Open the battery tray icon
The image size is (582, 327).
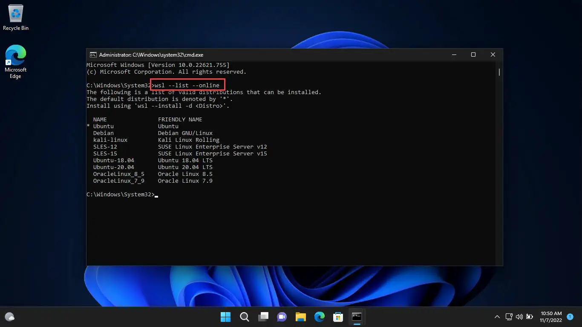tap(530, 317)
